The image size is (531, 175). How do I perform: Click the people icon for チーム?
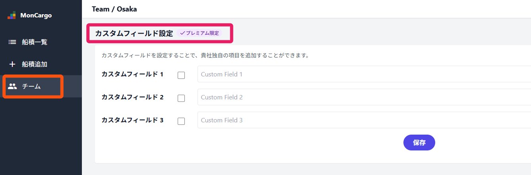pos(12,86)
